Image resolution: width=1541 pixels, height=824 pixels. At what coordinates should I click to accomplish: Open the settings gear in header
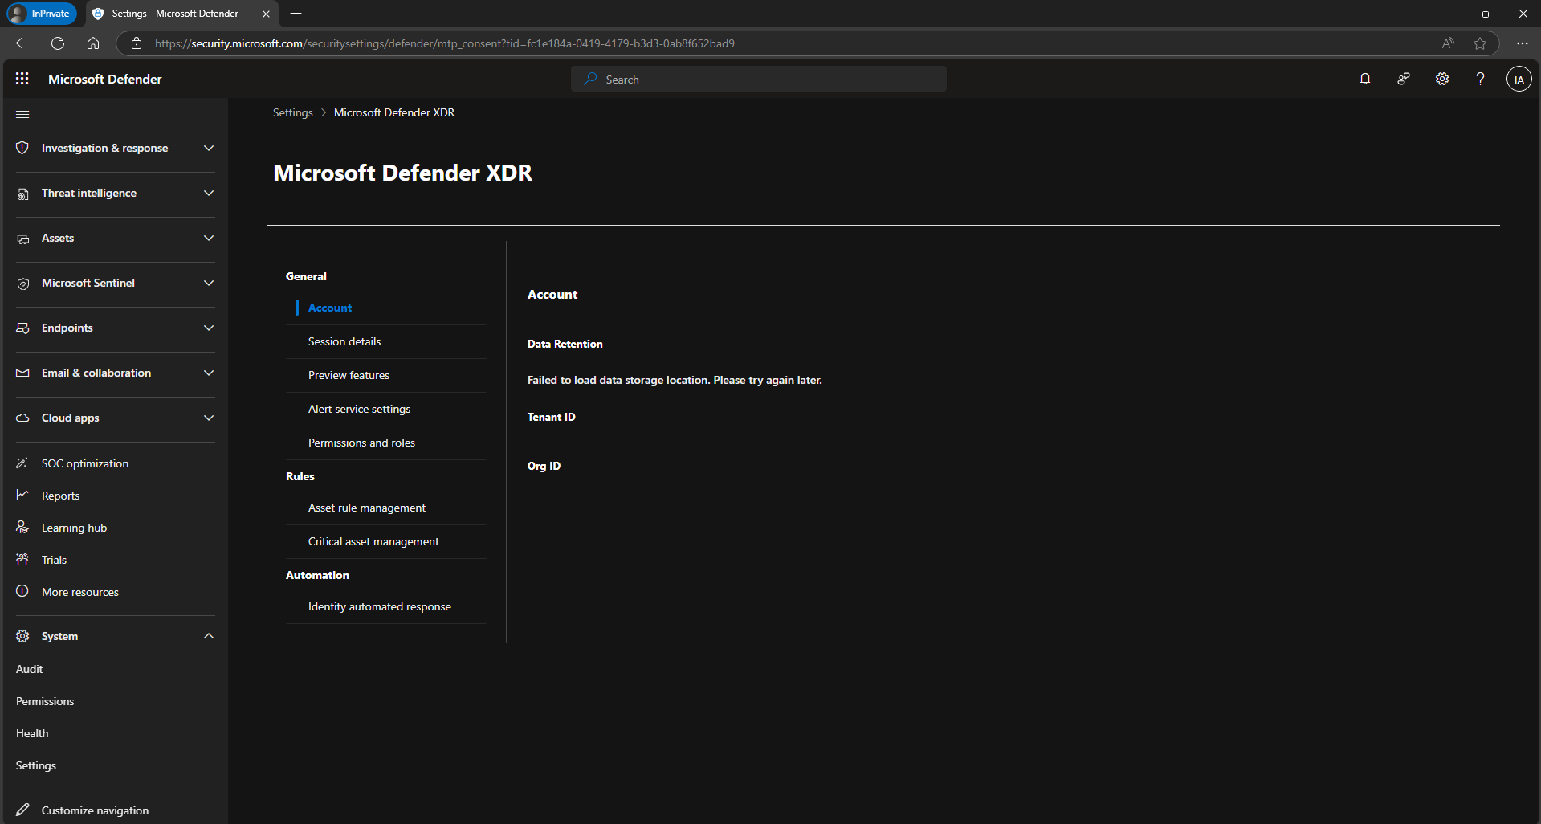(x=1442, y=79)
